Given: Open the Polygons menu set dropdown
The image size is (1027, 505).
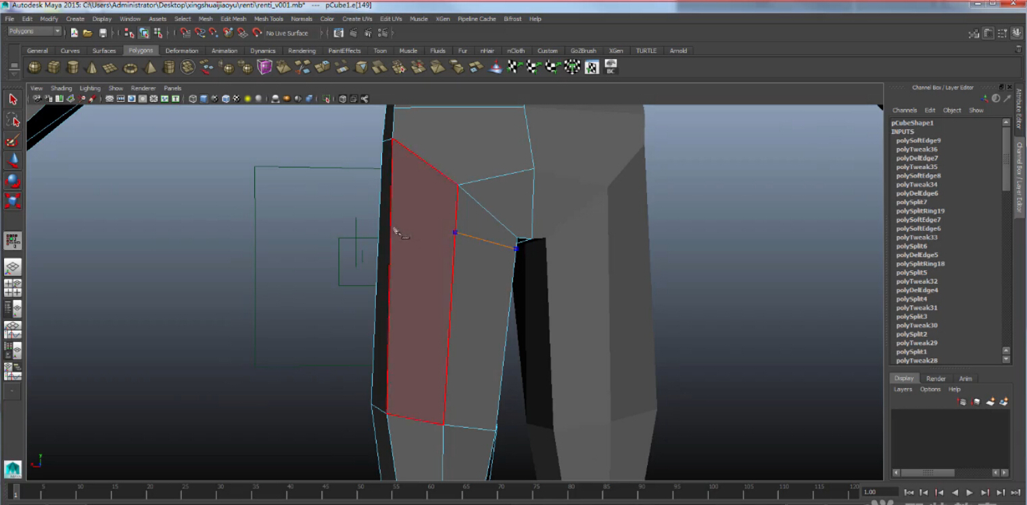Looking at the screenshot, I should (x=34, y=32).
